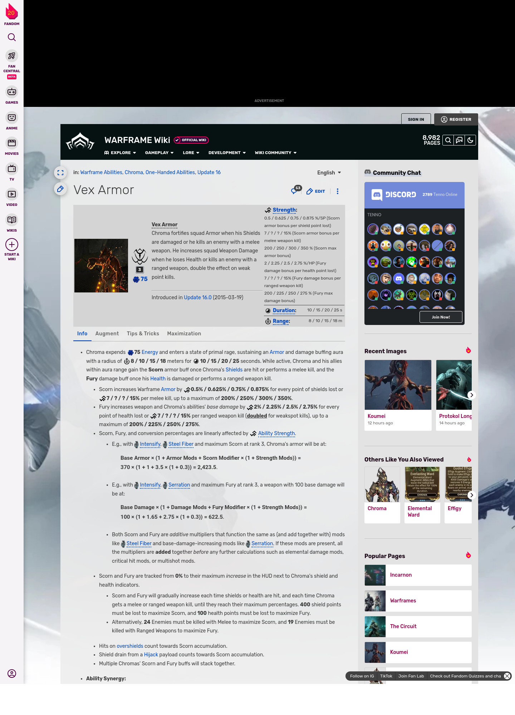Switch to the Tips & Tricks tab

pyautogui.click(x=143, y=334)
